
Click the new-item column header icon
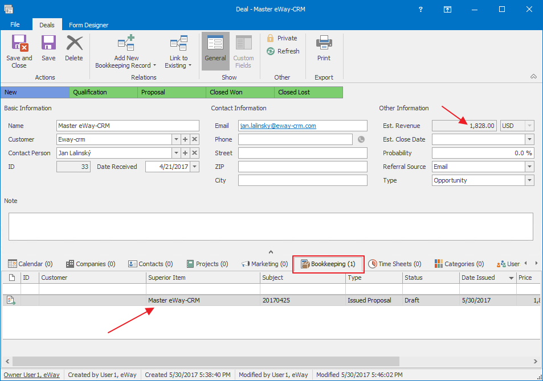12,278
